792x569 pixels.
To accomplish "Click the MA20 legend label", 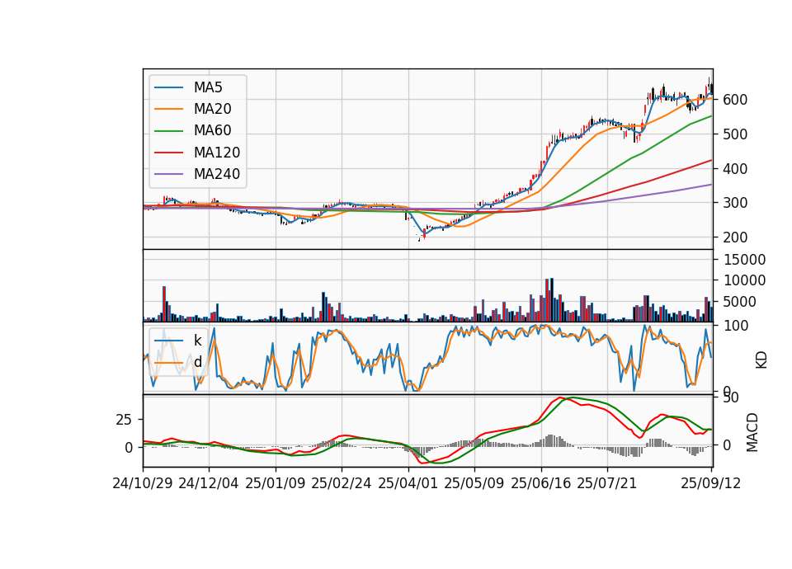I will pyautogui.click(x=212, y=109).
